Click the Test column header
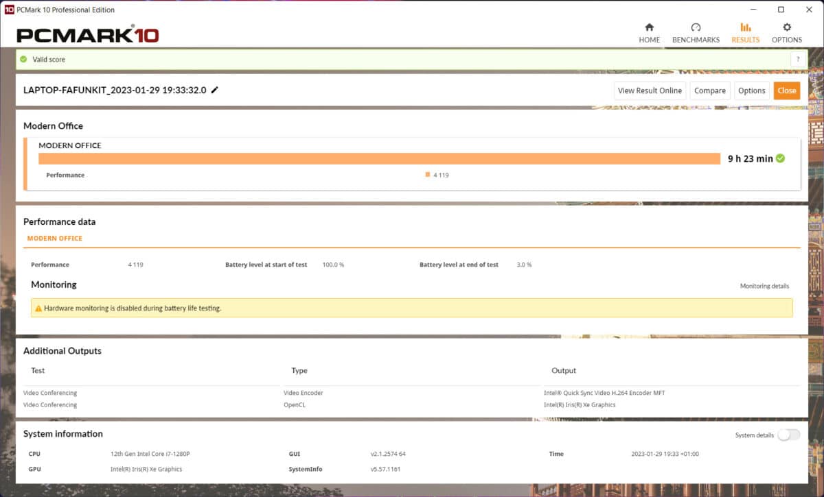824x497 pixels. [38, 370]
